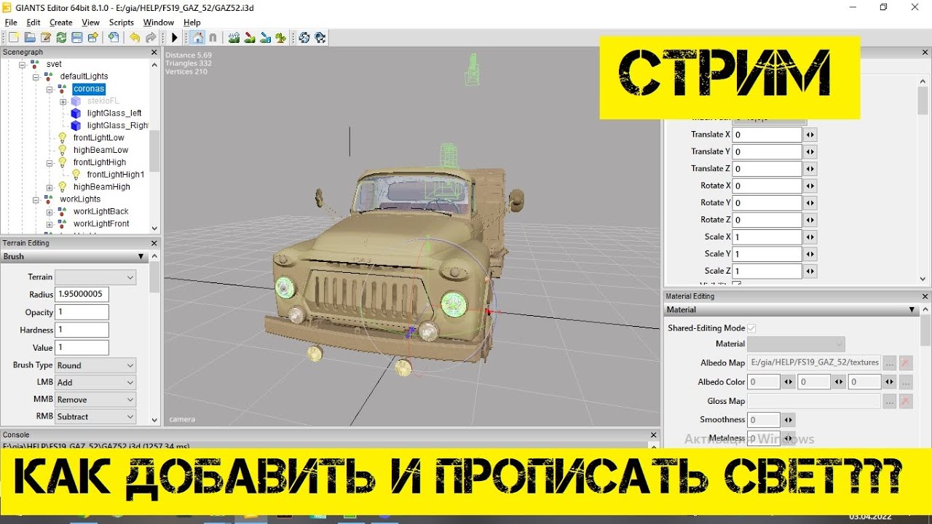Screen dimensions: 932x524
Task: Click the red X clear button for Gloss Map
Action: coord(906,401)
